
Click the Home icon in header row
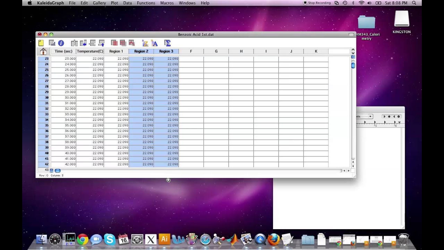click(43, 51)
